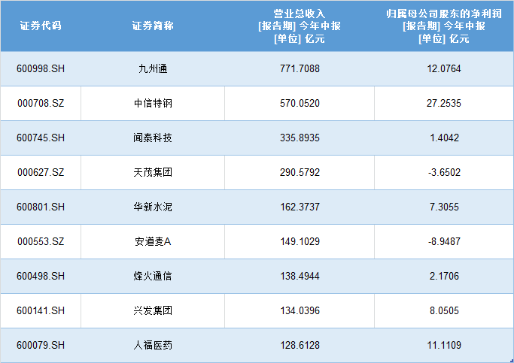The image size is (514, 363).
Task: Click the value 335.8935
Action: coord(300,138)
